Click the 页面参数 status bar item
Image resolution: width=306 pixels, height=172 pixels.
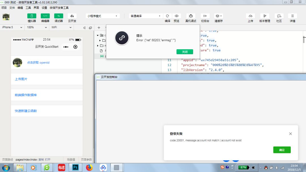(x=86, y=160)
